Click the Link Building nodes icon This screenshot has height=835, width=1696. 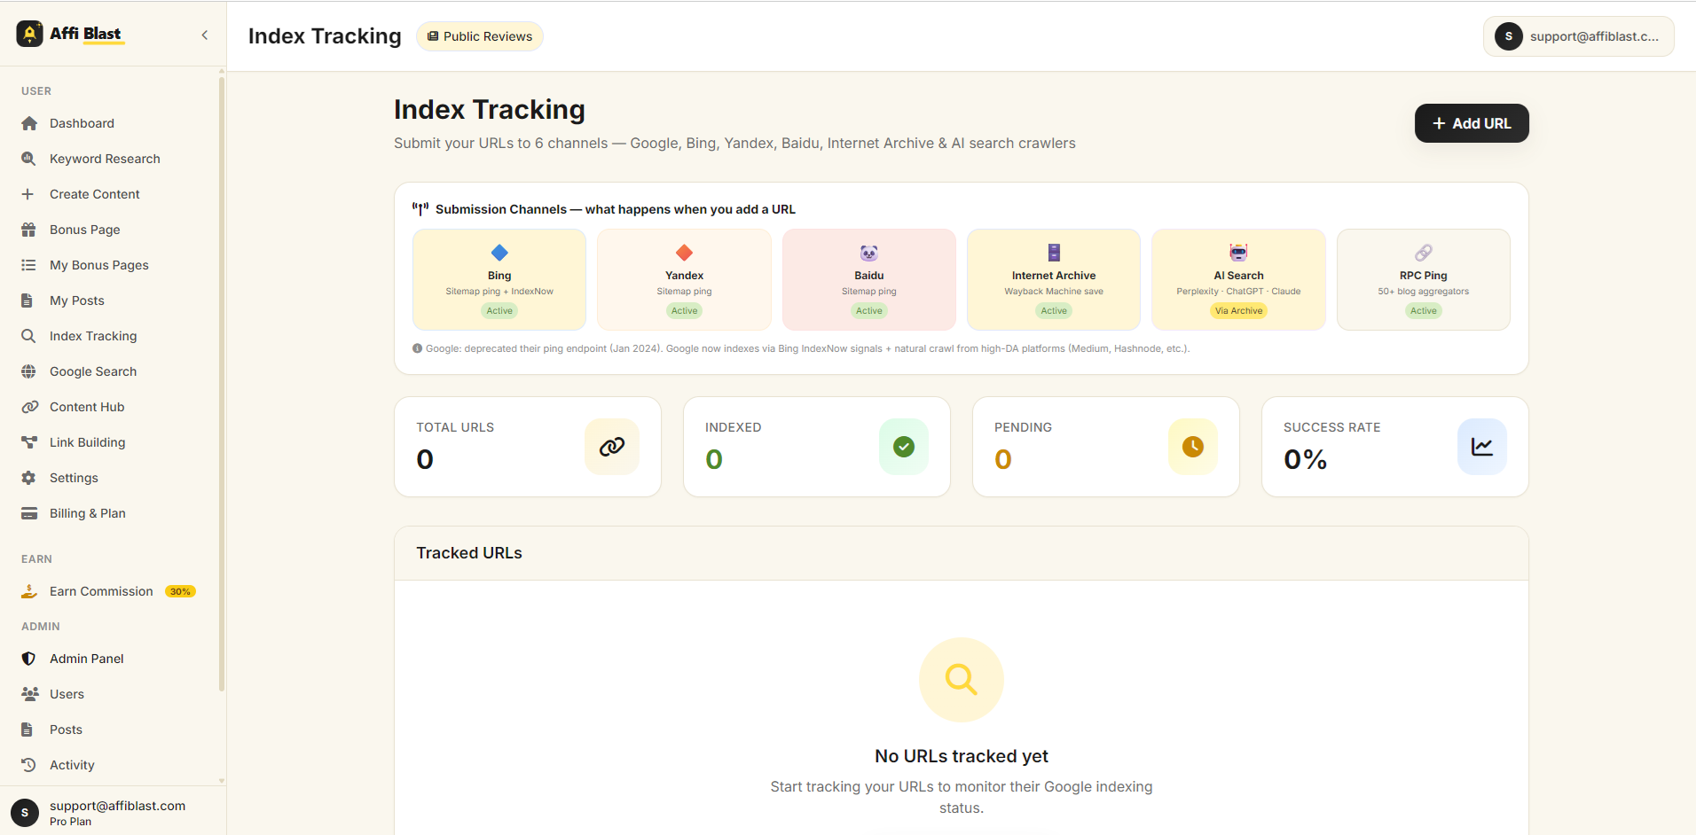tap(29, 442)
